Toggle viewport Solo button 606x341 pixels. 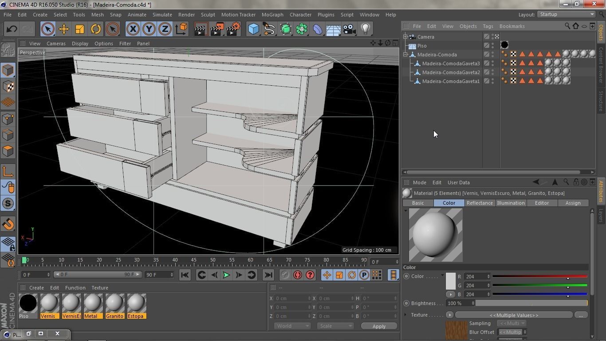point(8,204)
